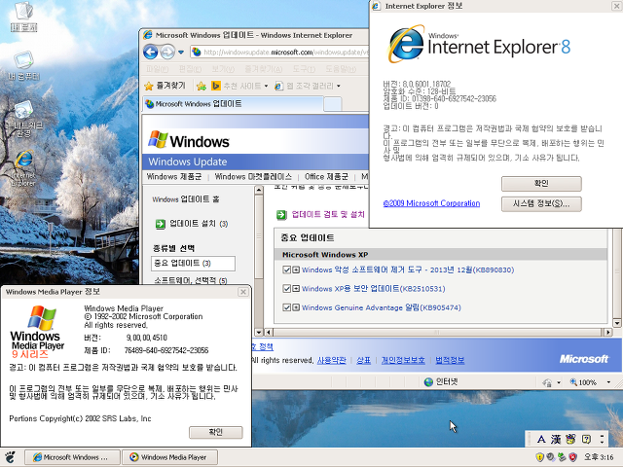Screen dimensions: 623x467
Task: Expand the Web Slice Gallery dropdown arrow
Action: (x=339, y=86)
